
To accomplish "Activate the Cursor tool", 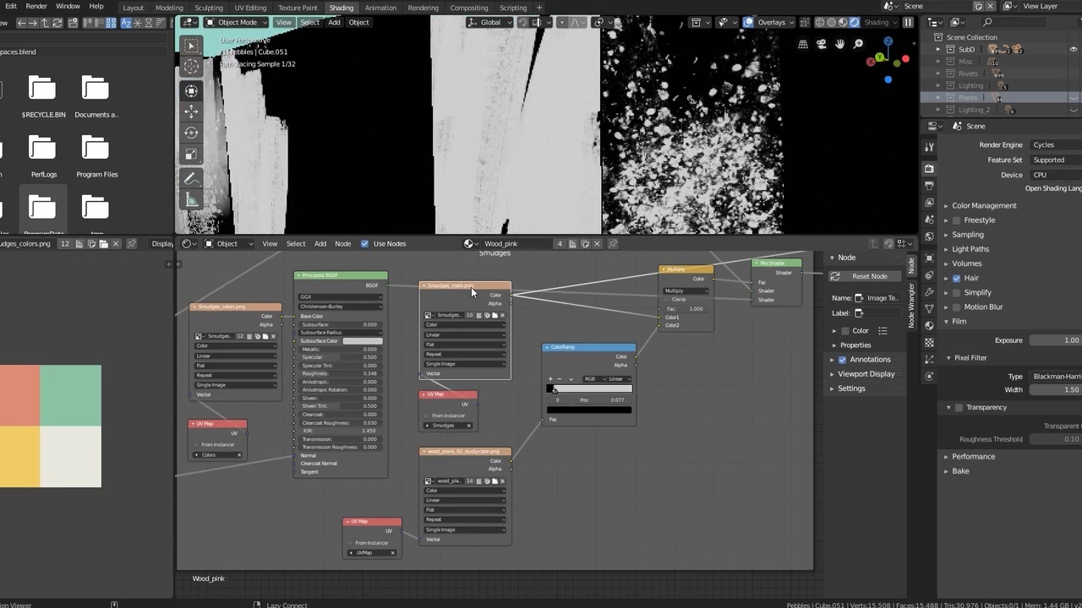I will [x=191, y=68].
